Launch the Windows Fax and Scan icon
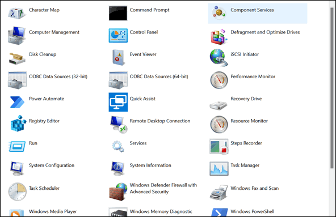The height and width of the screenshot is (217, 336). 219,193
